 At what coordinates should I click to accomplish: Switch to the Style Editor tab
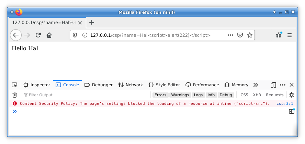pyautogui.click(x=164, y=85)
